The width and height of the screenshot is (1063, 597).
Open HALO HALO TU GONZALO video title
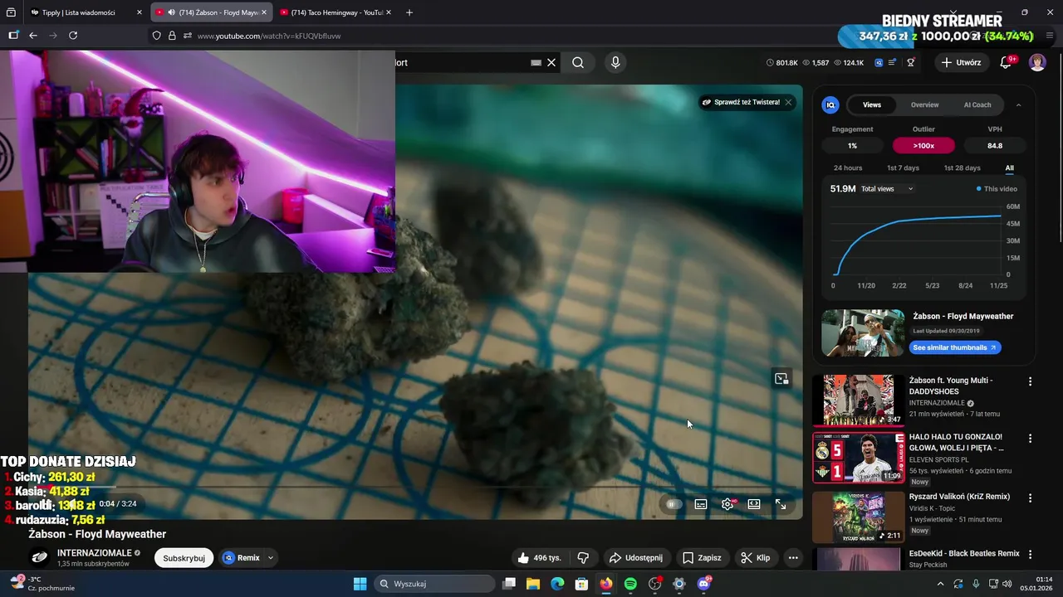[956, 442]
